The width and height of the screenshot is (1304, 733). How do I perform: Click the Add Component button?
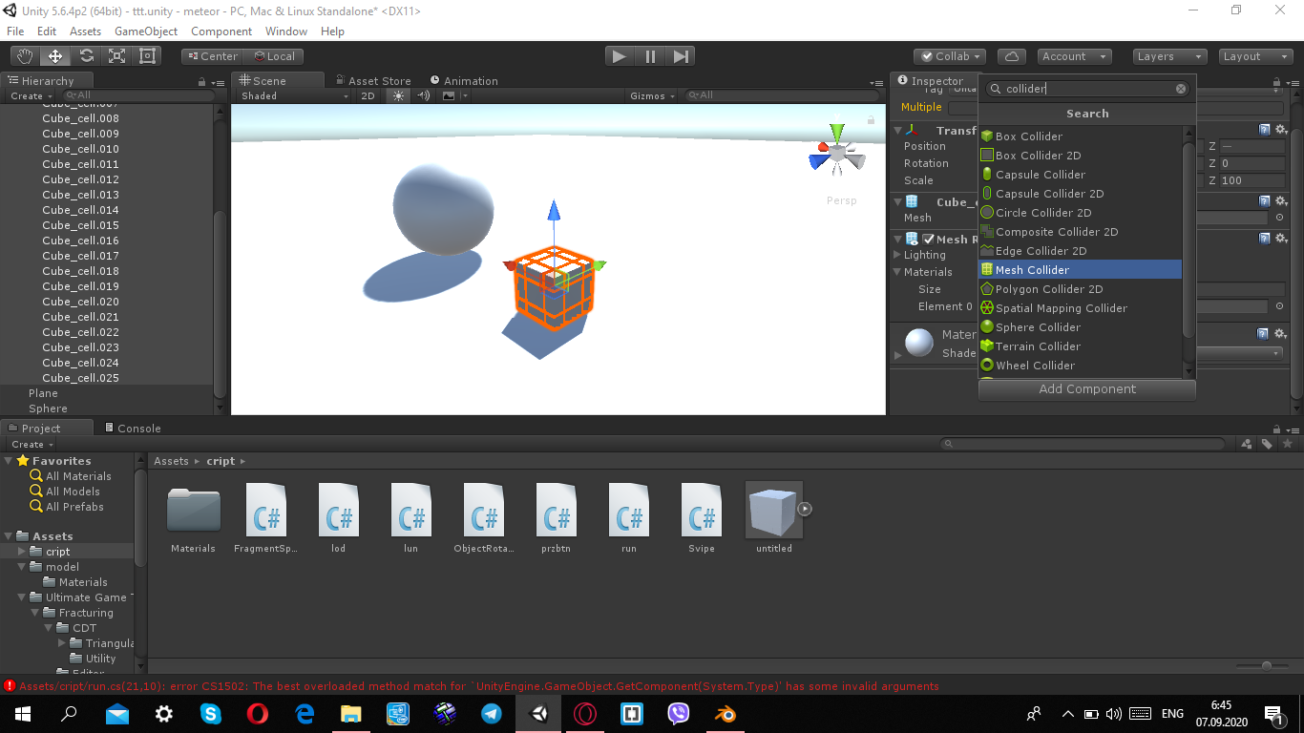point(1087,388)
